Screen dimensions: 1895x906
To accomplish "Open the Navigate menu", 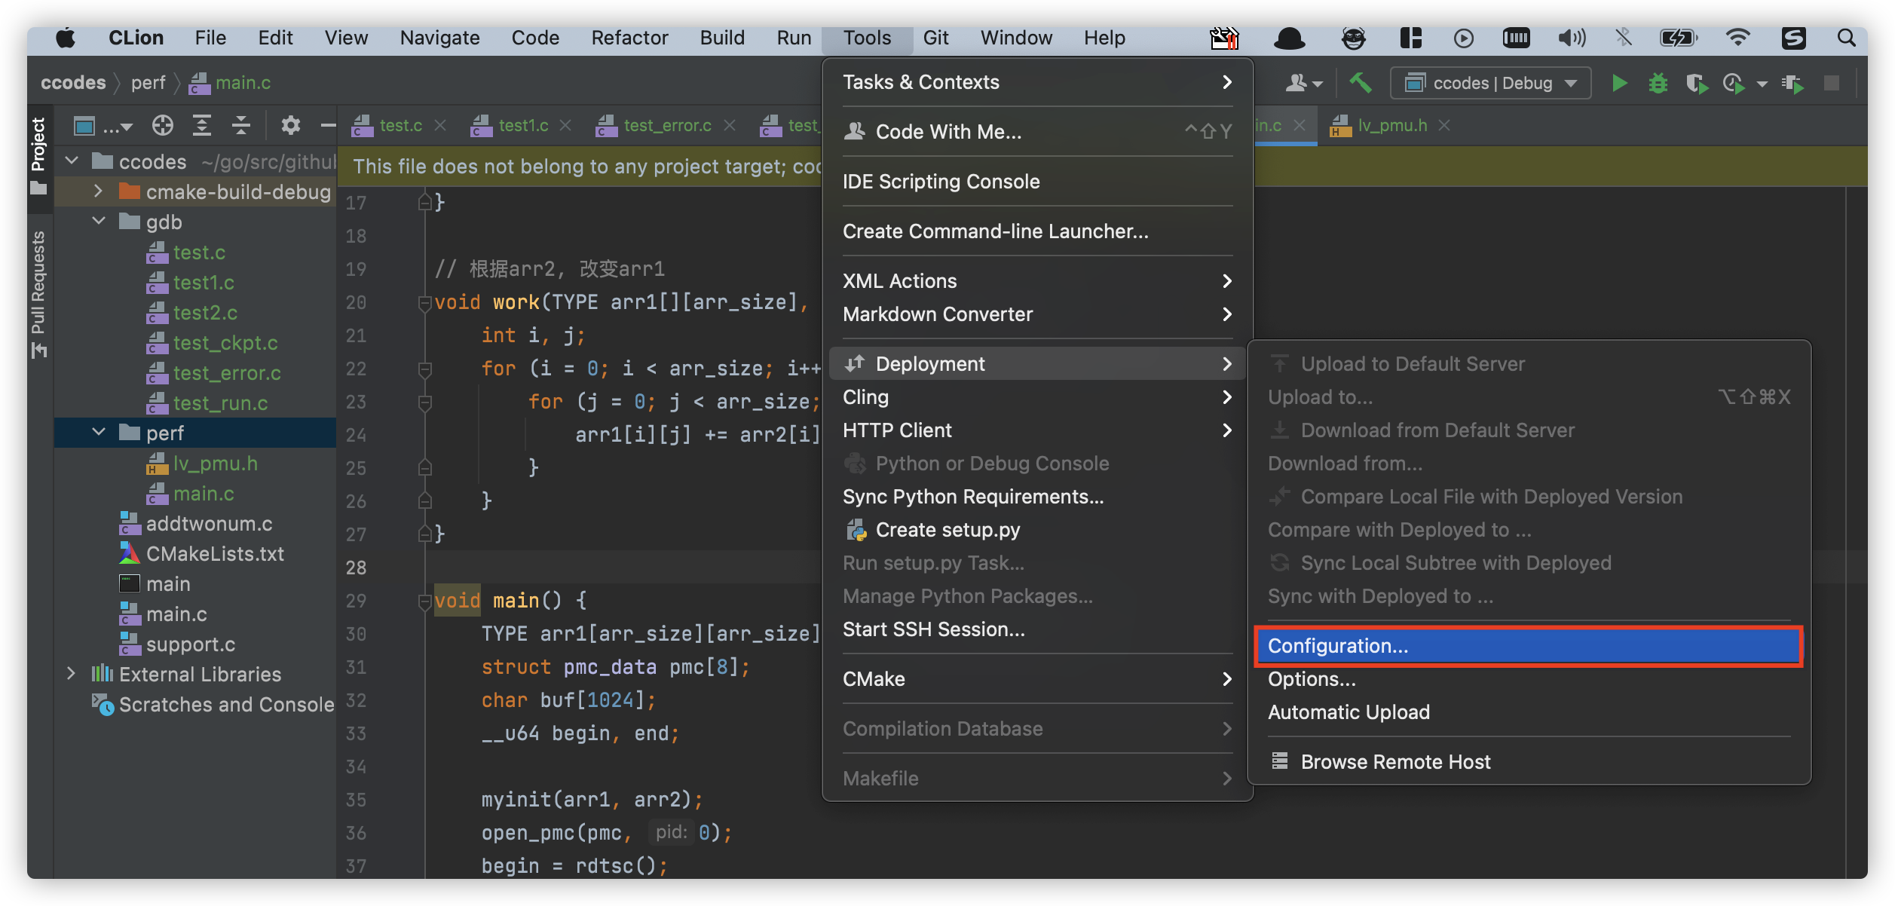I will pyautogui.click(x=439, y=38).
